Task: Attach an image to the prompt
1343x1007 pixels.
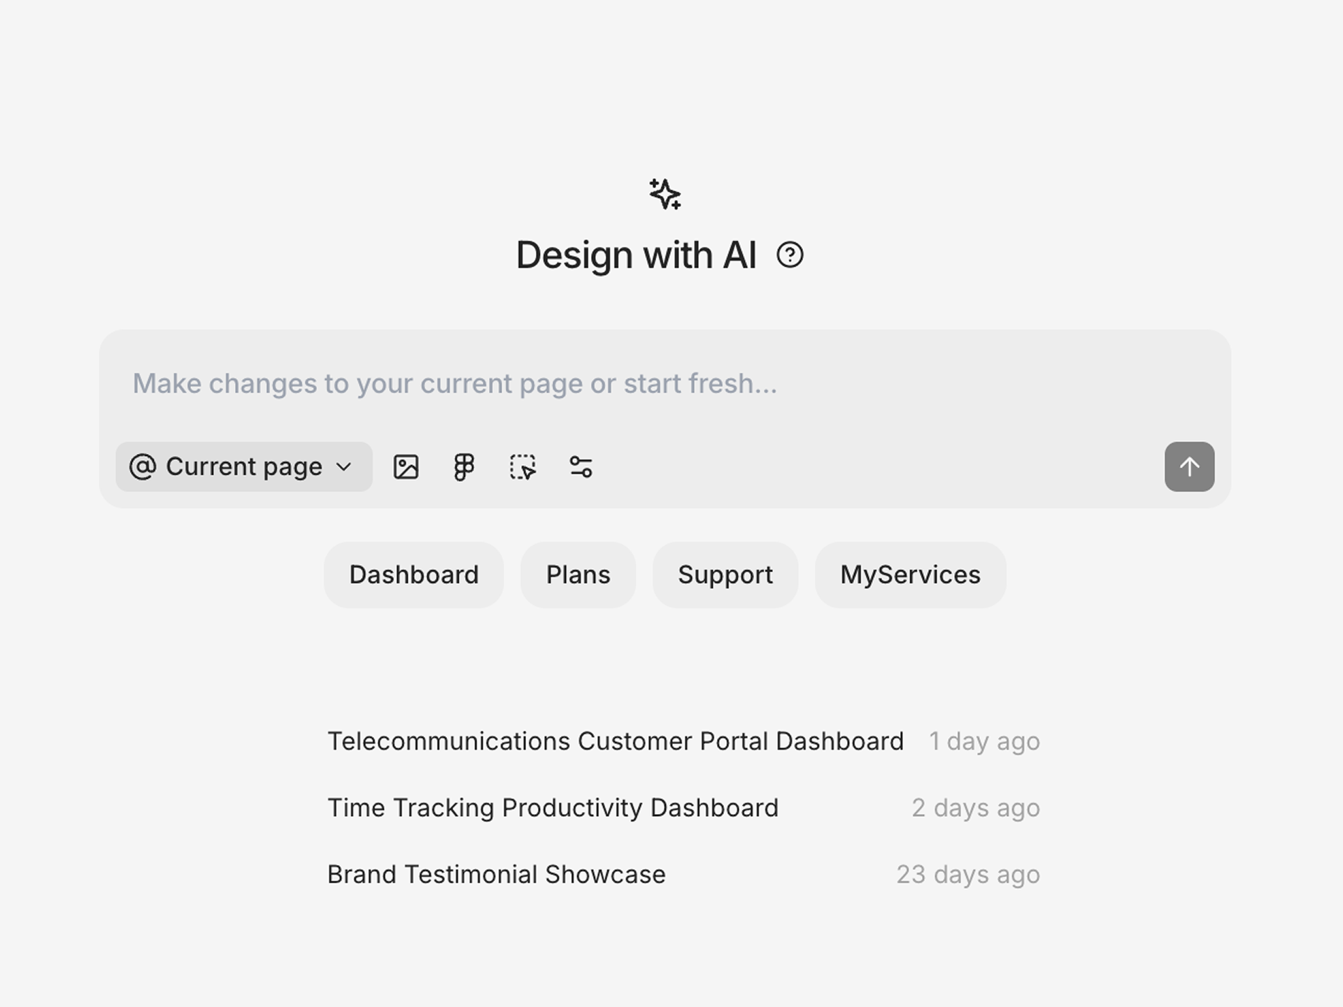Action: point(406,466)
